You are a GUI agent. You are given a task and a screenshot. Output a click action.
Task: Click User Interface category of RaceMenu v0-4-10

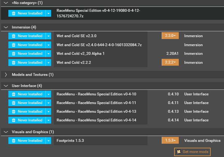pyautogui.click(x=196, y=94)
